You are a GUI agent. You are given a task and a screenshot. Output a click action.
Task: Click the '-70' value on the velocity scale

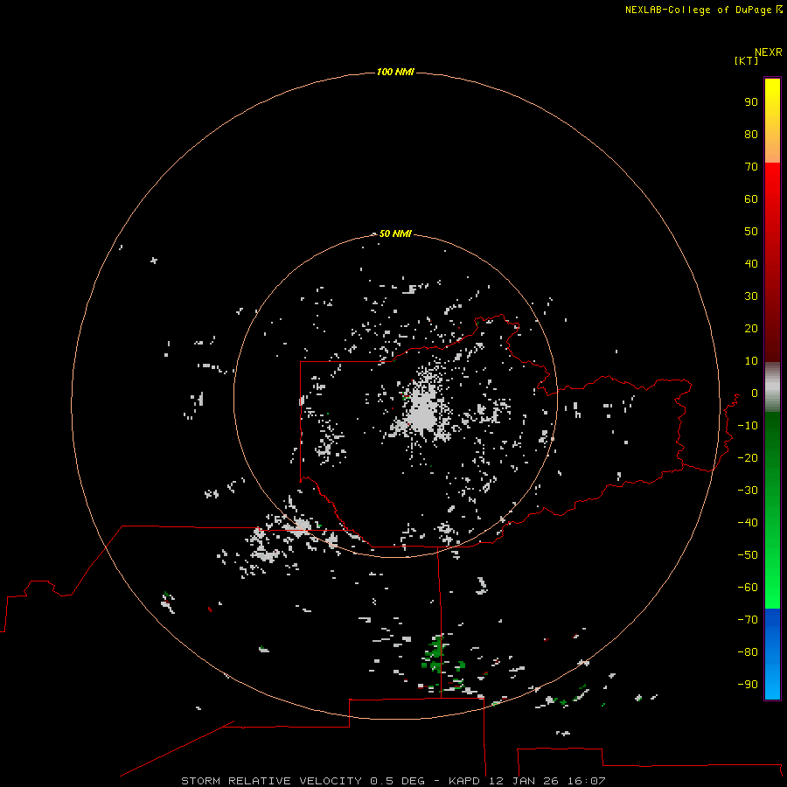[748, 620]
